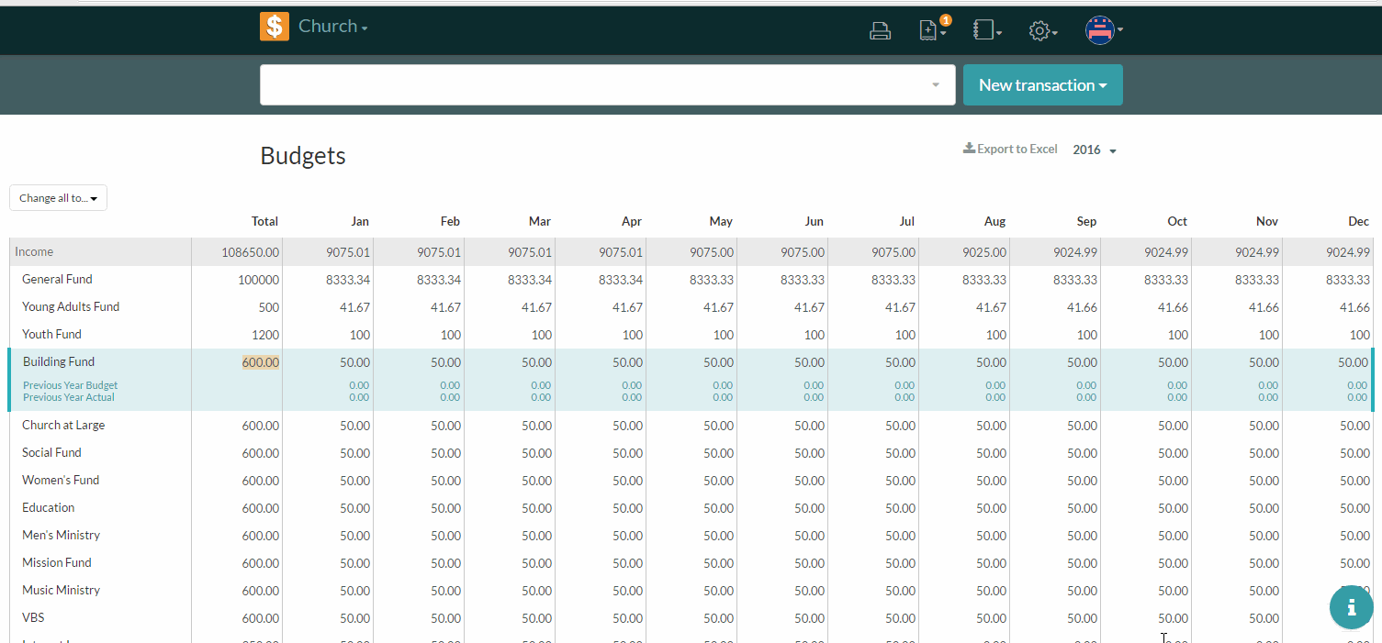Image resolution: width=1382 pixels, height=643 pixels.
Task: Open the notebook icon menu
Action: point(986,31)
